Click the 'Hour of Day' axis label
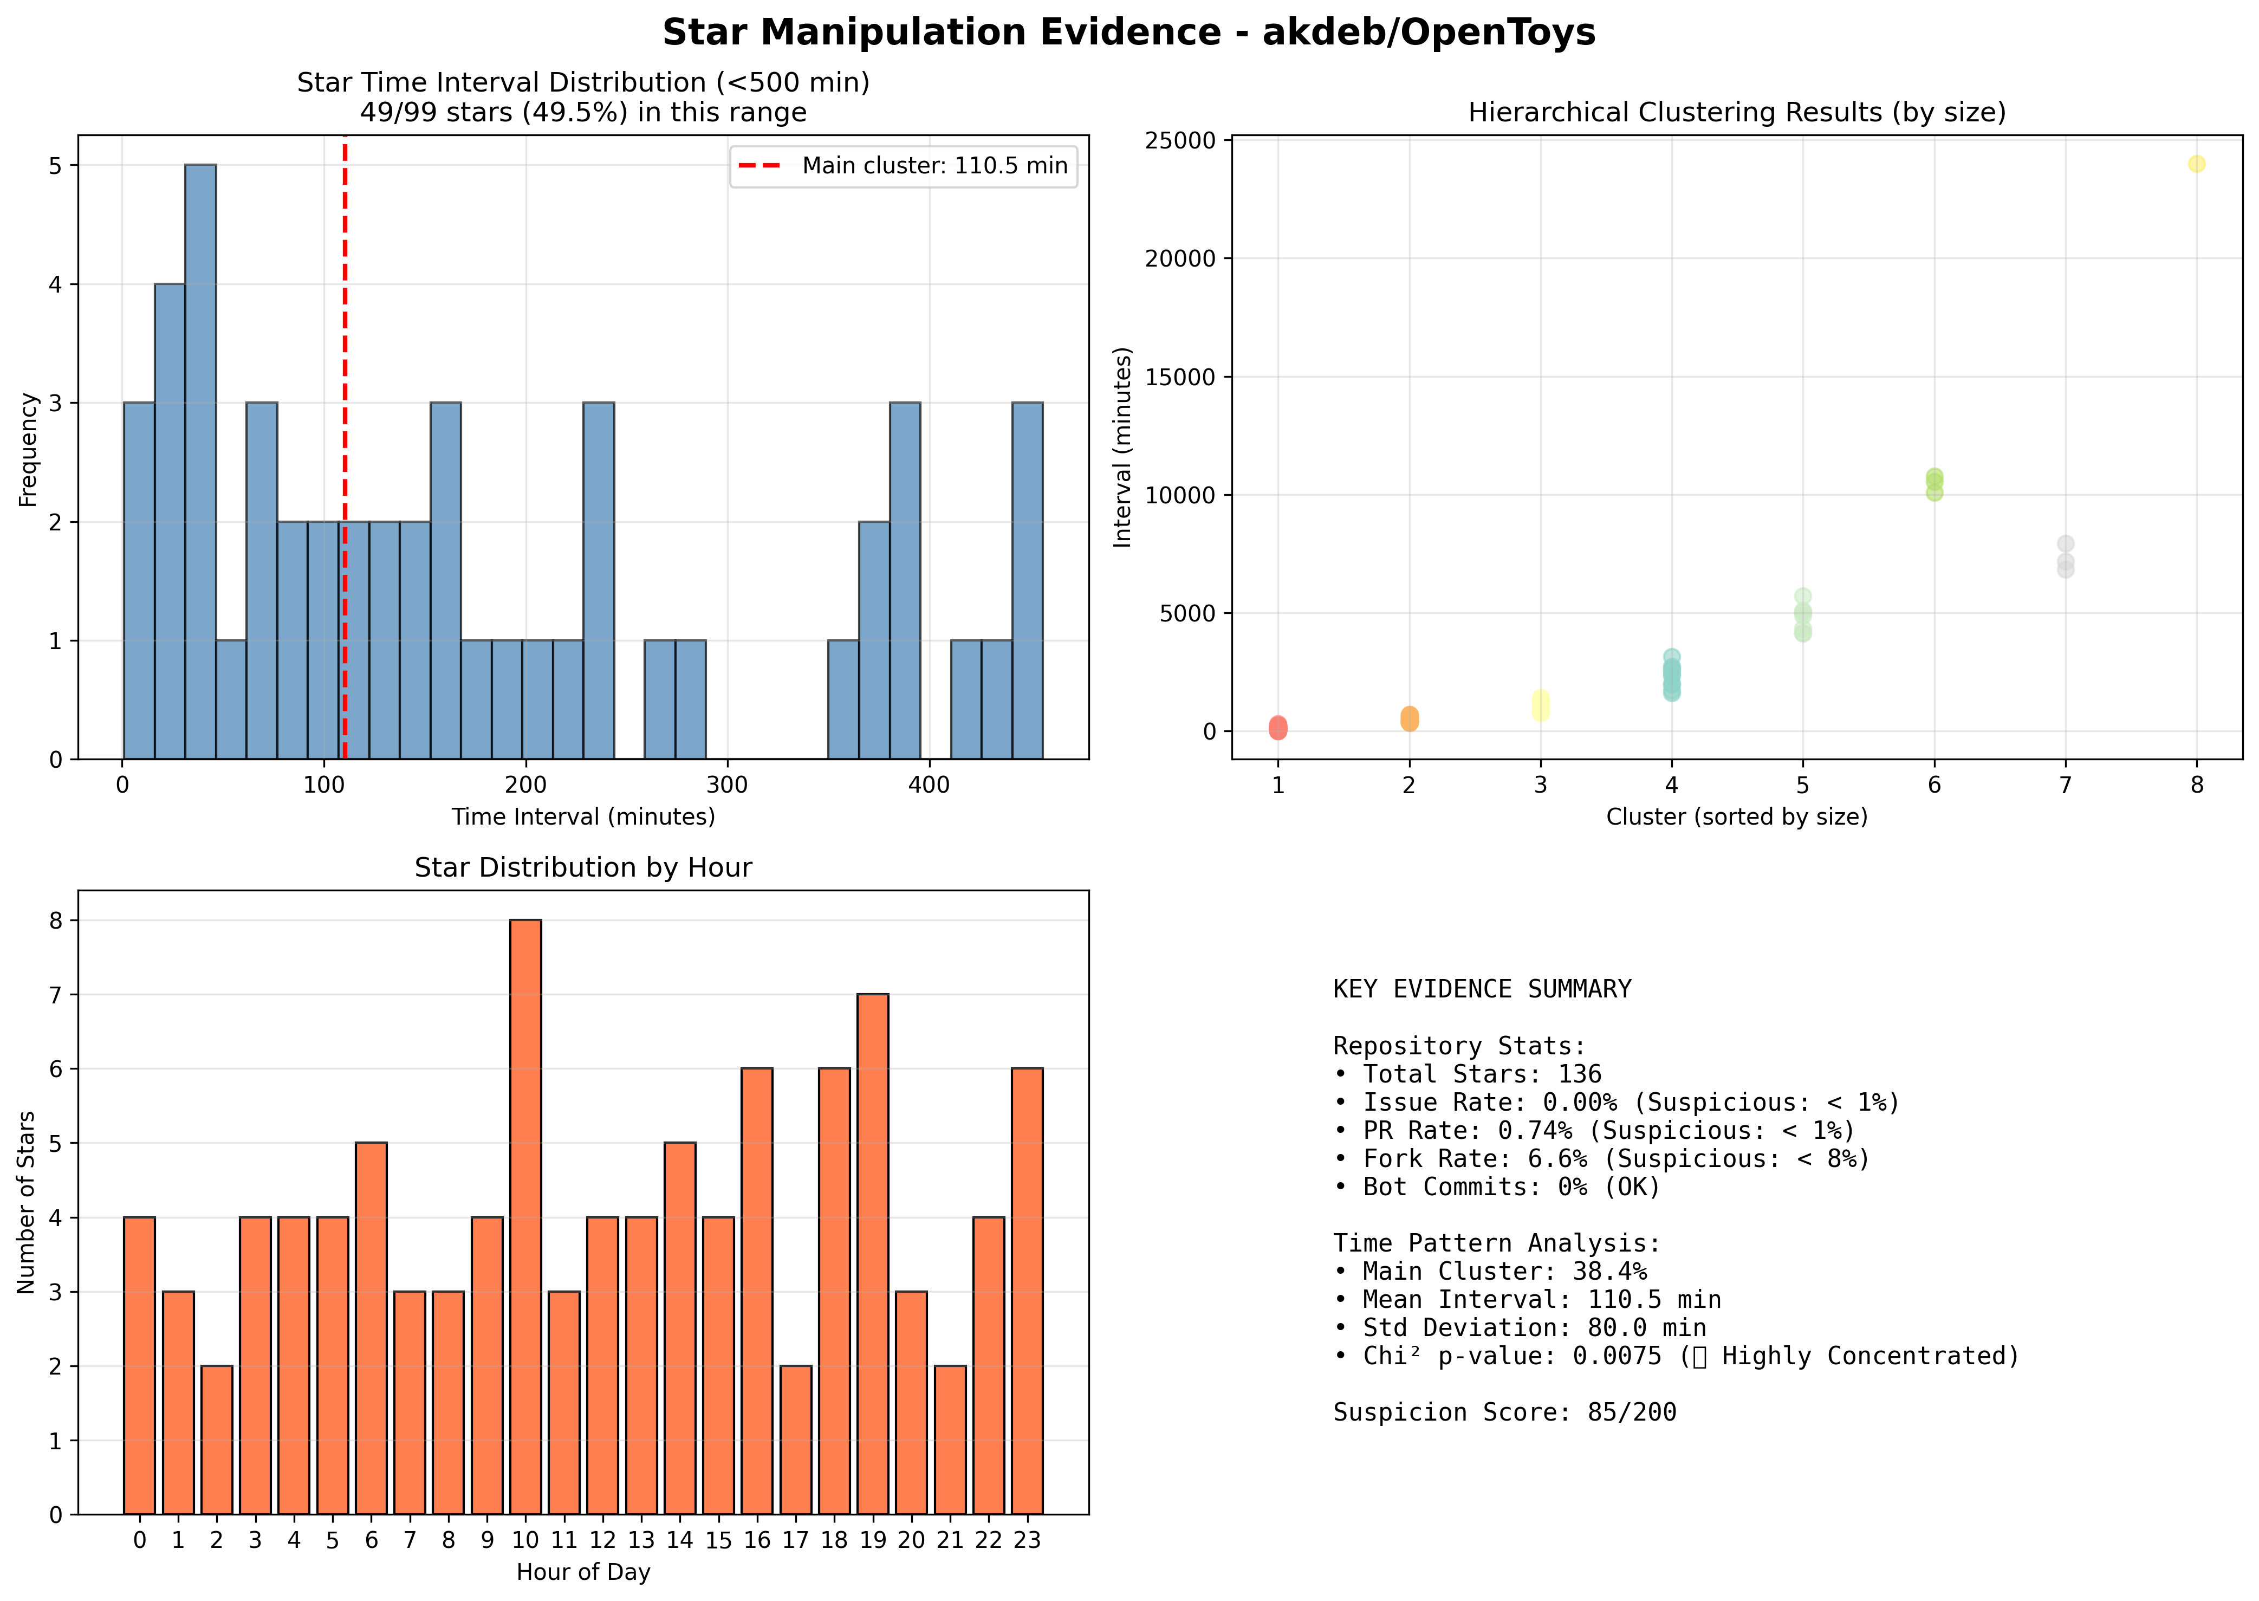Image resolution: width=2259 pixels, height=1601 pixels. click(x=583, y=1572)
